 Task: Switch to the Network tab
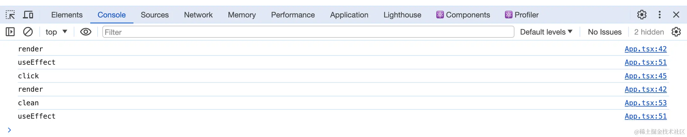pyautogui.click(x=198, y=15)
